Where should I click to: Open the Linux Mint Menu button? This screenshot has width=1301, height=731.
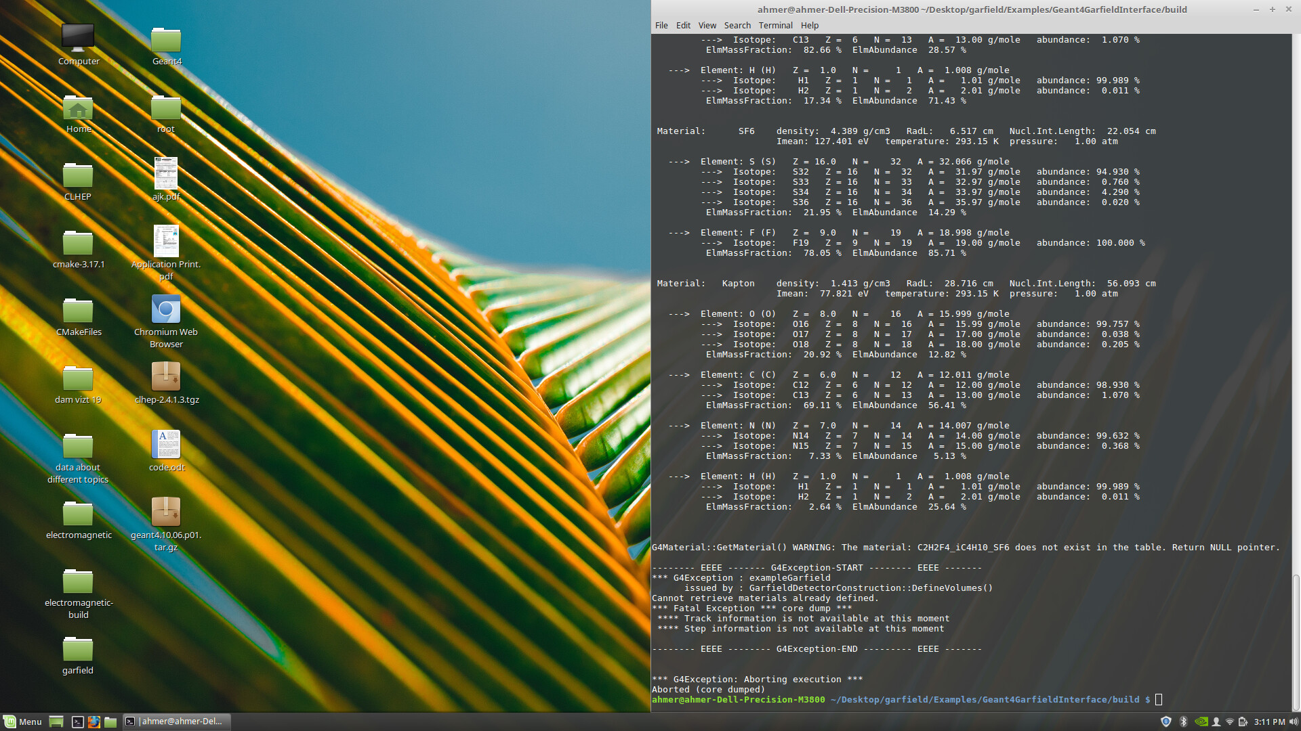coord(22,722)
